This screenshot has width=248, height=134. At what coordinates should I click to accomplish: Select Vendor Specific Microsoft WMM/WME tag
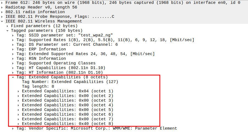pyautogui.click(x=97, y=128)
